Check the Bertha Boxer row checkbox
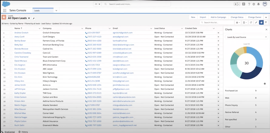270x133 pixels. coord(11,41)
